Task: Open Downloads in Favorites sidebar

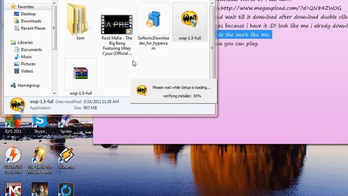Action: (x=30, y=21)
